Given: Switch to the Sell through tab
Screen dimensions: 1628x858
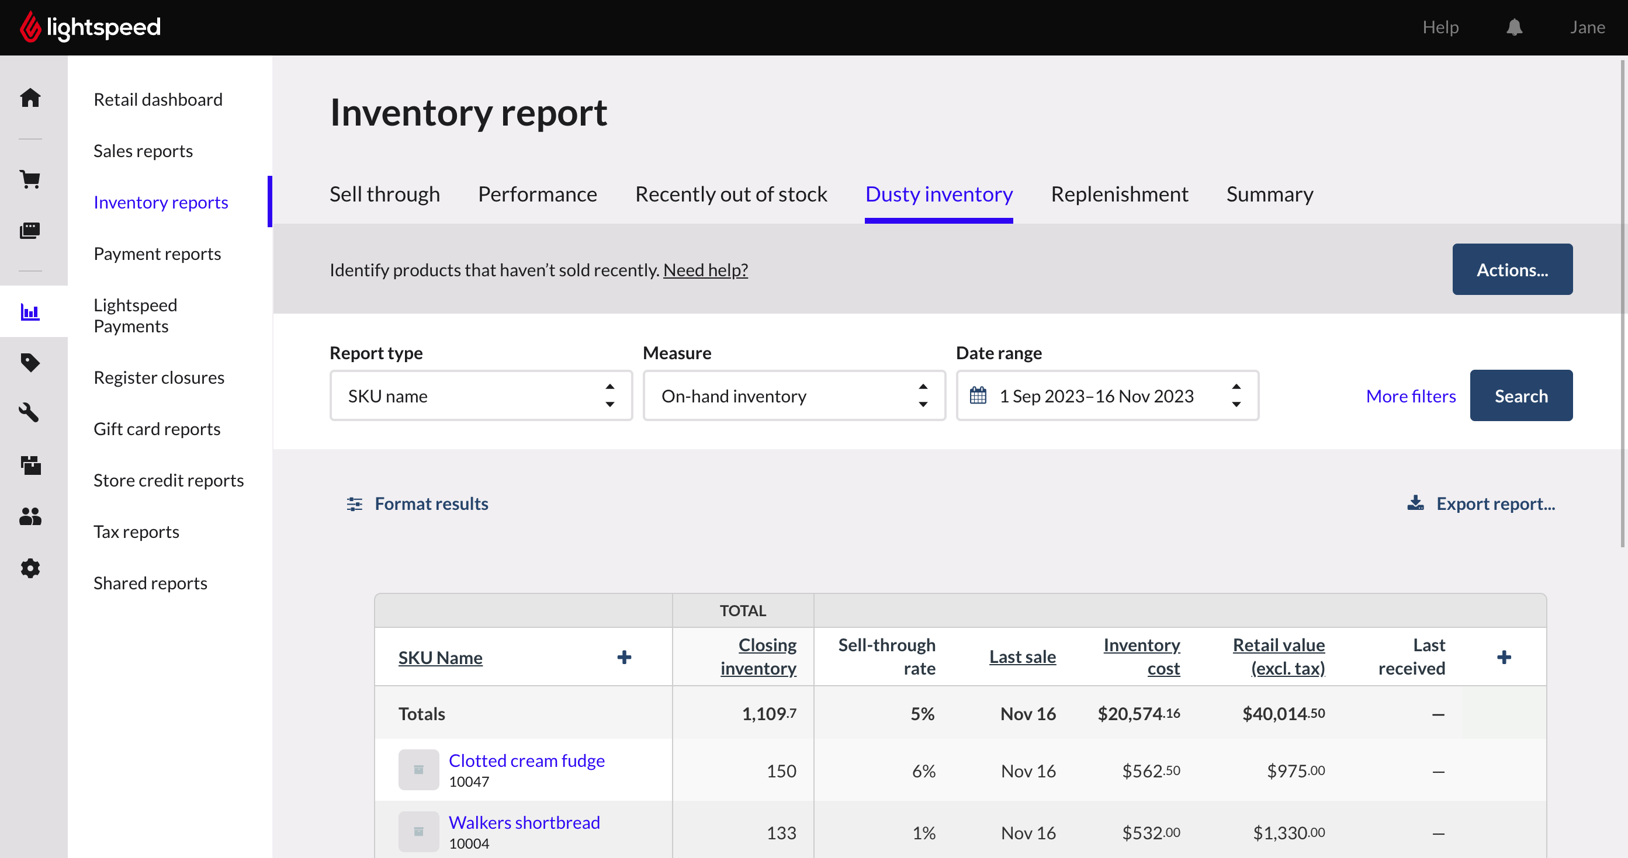Looking at the screenshot, I should pos(385,194).
